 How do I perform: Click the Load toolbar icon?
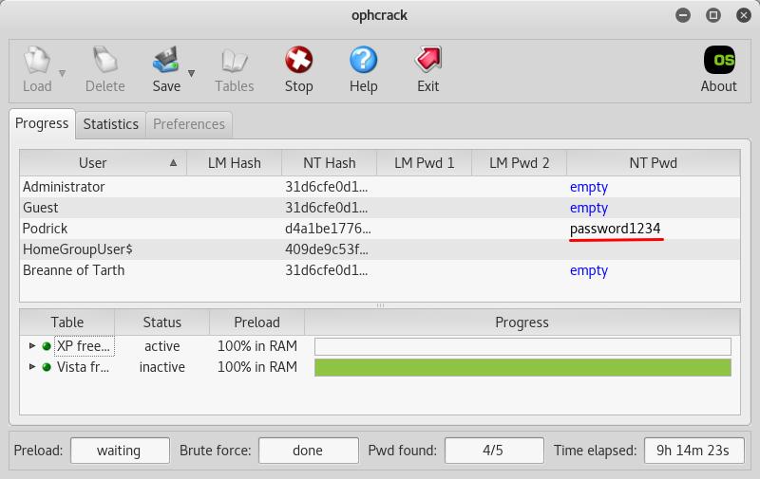coord(36,60)
